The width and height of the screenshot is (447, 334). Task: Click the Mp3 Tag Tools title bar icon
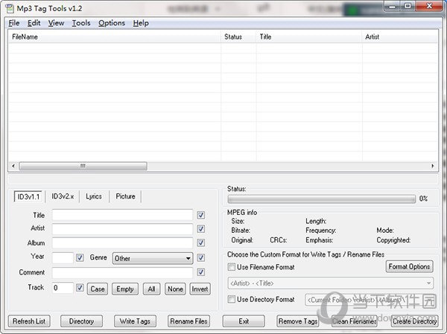[10, 8]
